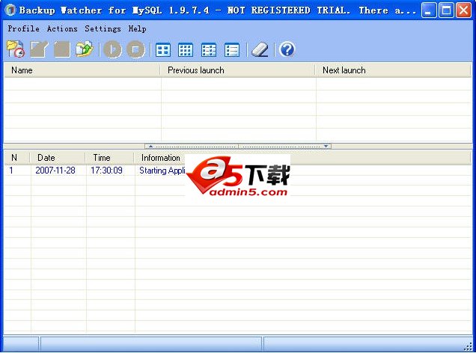Open the Help menu

tap(137, 28)
